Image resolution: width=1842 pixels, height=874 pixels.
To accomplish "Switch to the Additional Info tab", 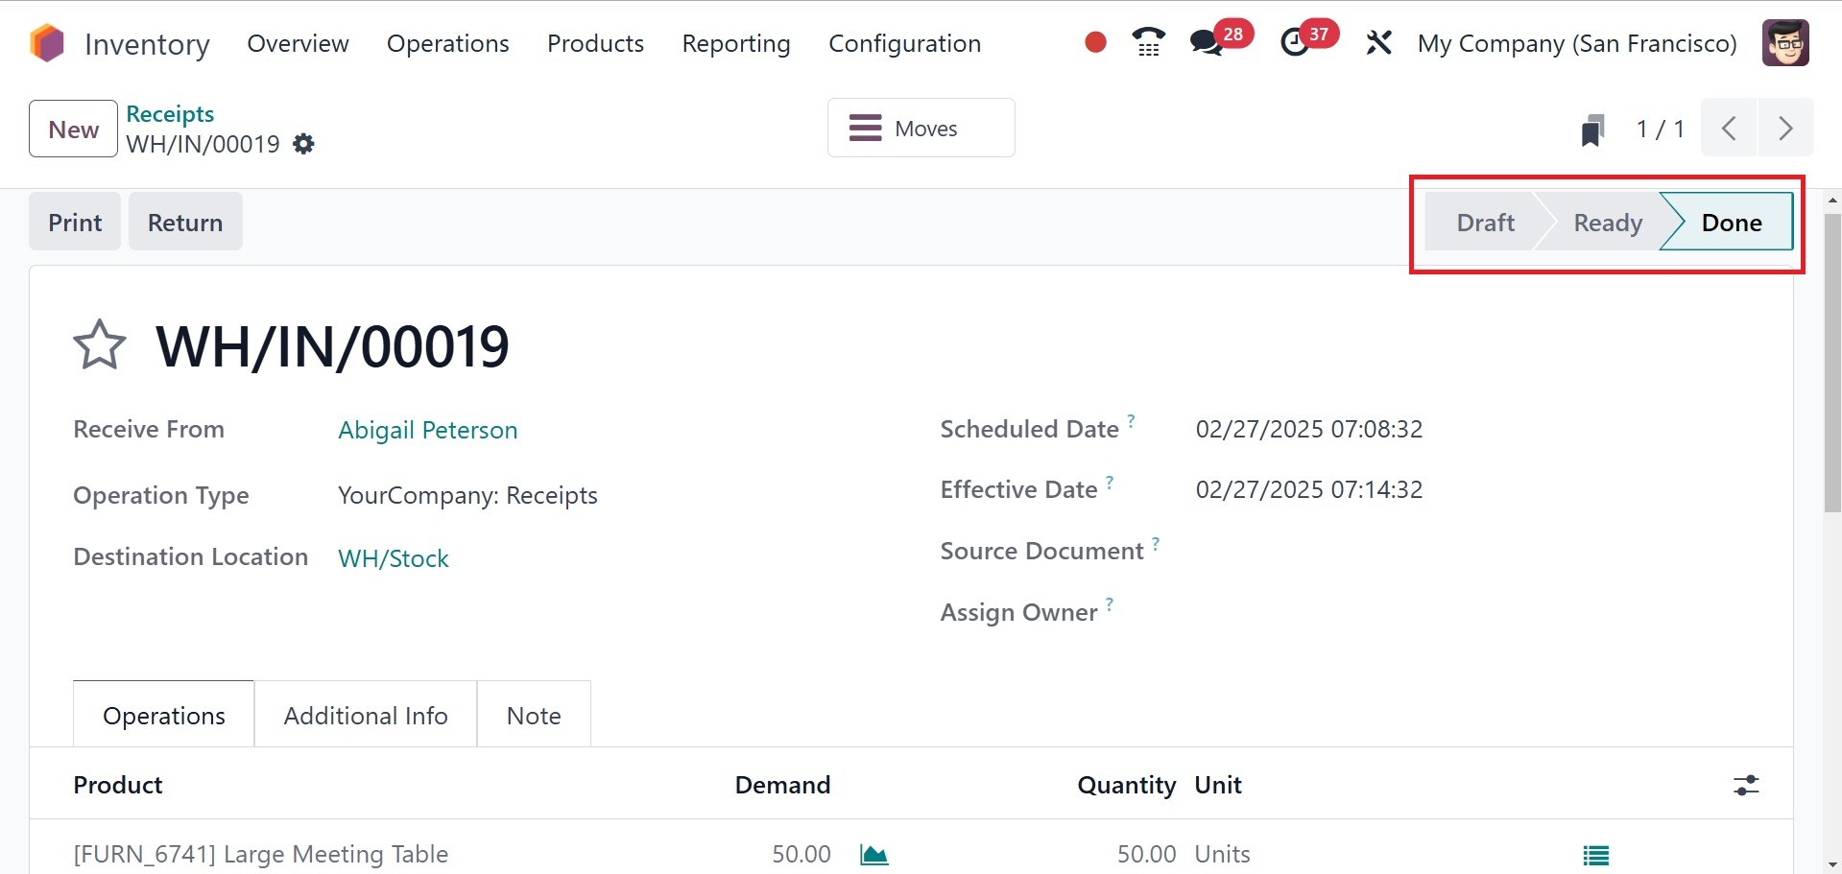I will pyautogui.click(x=366, y=715).
